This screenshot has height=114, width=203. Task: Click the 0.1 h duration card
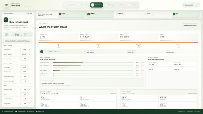(98, 98)
